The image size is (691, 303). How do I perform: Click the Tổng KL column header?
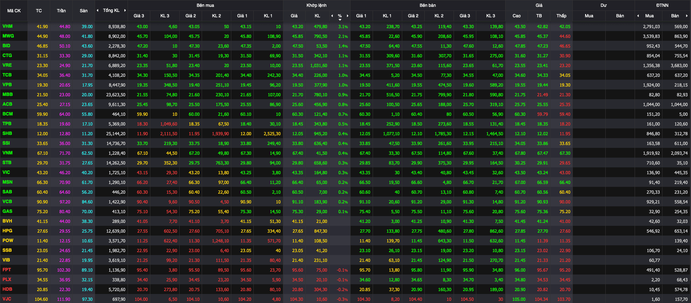pyautogui.click(x=111, y=10)
